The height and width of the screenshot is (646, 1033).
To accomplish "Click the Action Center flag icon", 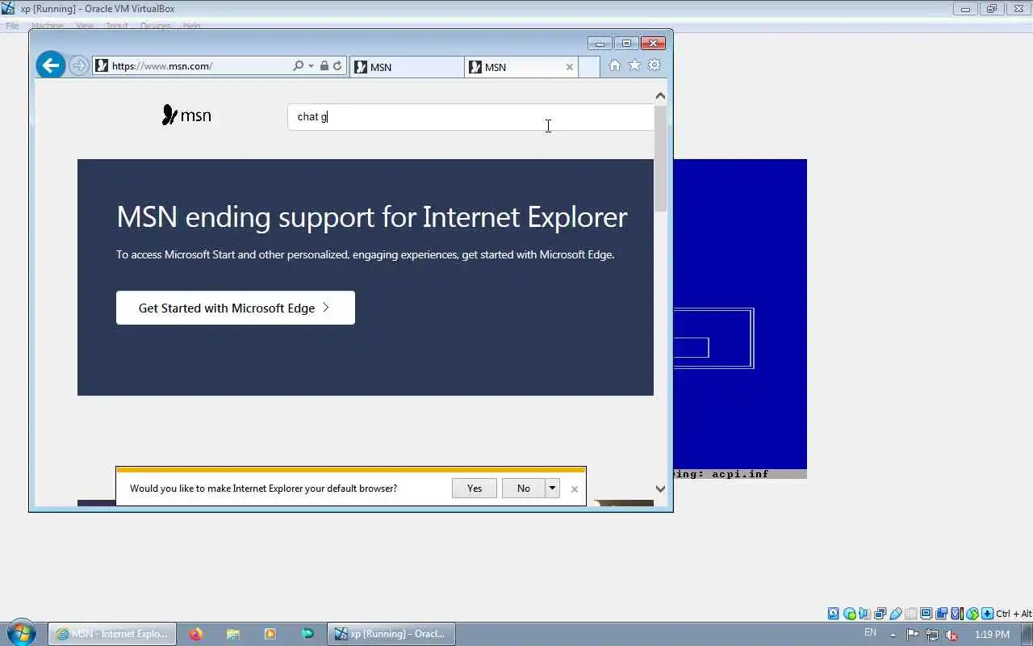I will (x=913, y=635).
